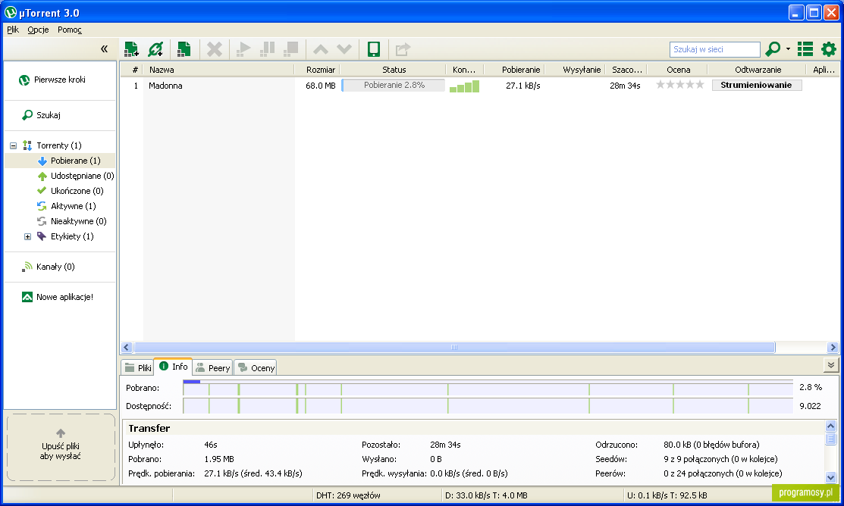The width and height of the screenshot is (844, 506).
Task: Sort by Status column header
Action: [394, 70]
